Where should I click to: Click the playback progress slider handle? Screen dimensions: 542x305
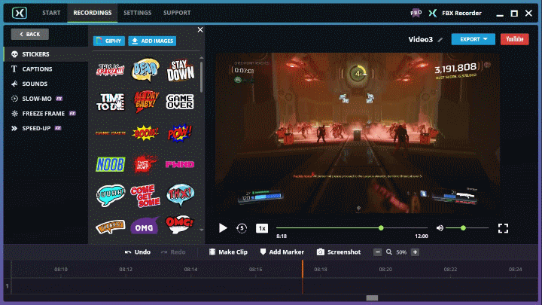click(x=381, y=228)
